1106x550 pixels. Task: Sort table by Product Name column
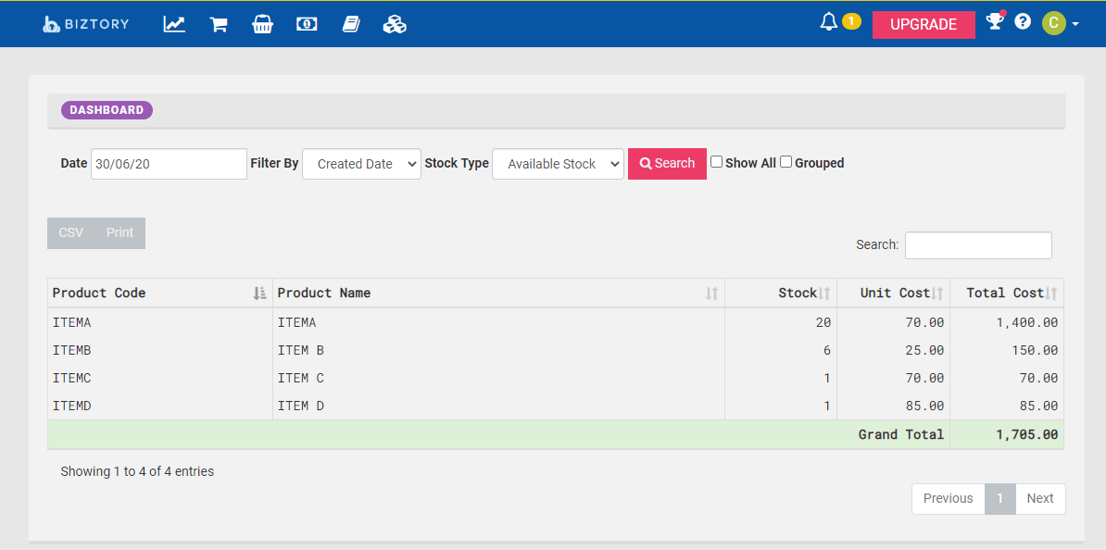tap(498, 293)
